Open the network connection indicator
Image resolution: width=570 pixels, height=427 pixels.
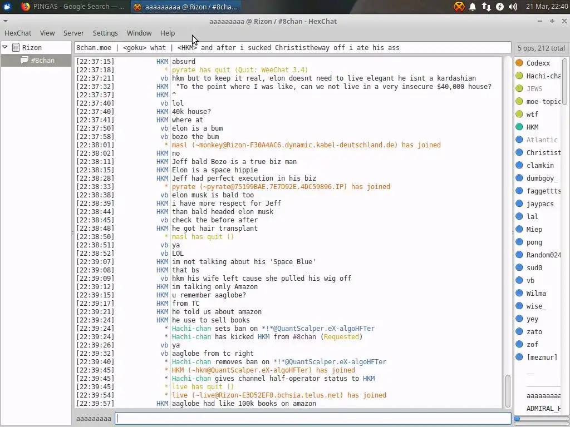(x=486, y=7)
